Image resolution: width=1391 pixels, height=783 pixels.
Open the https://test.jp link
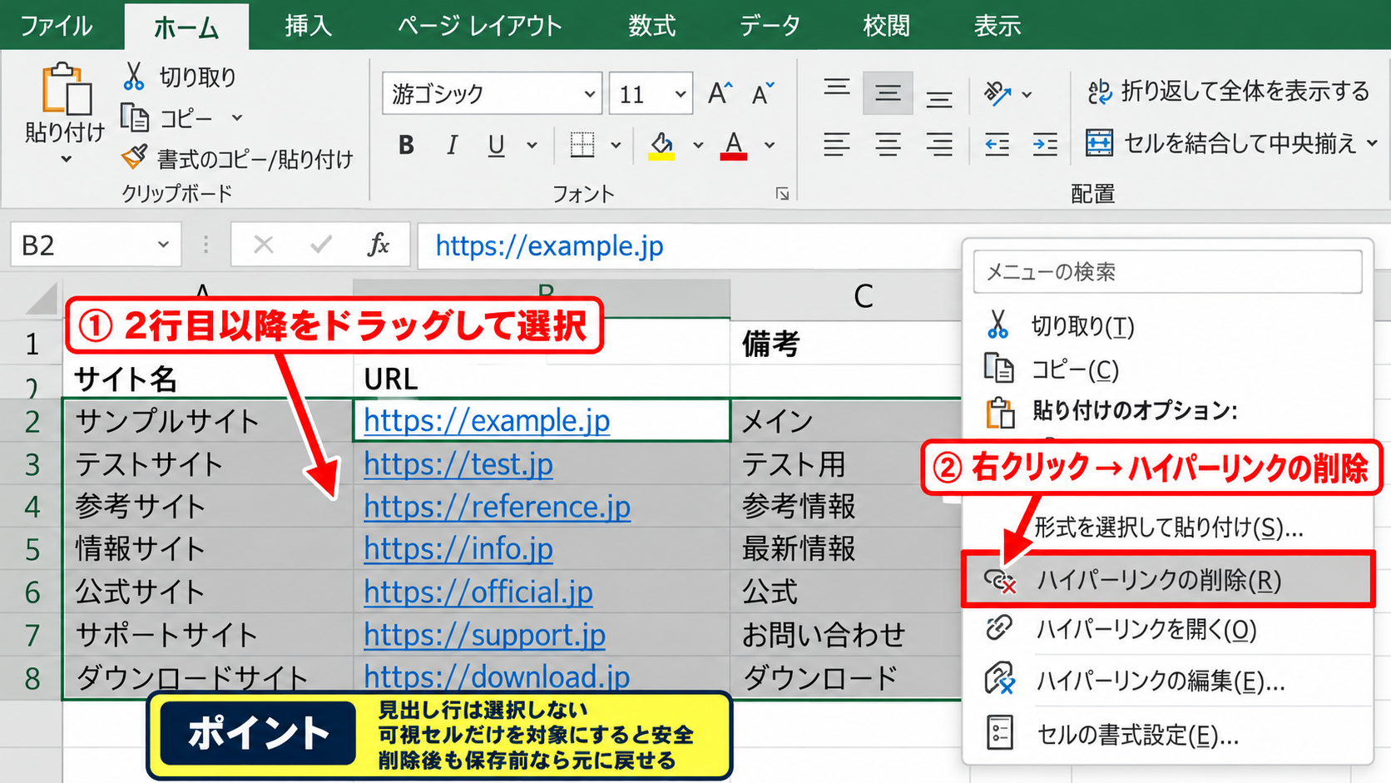[x=458, y=463]
